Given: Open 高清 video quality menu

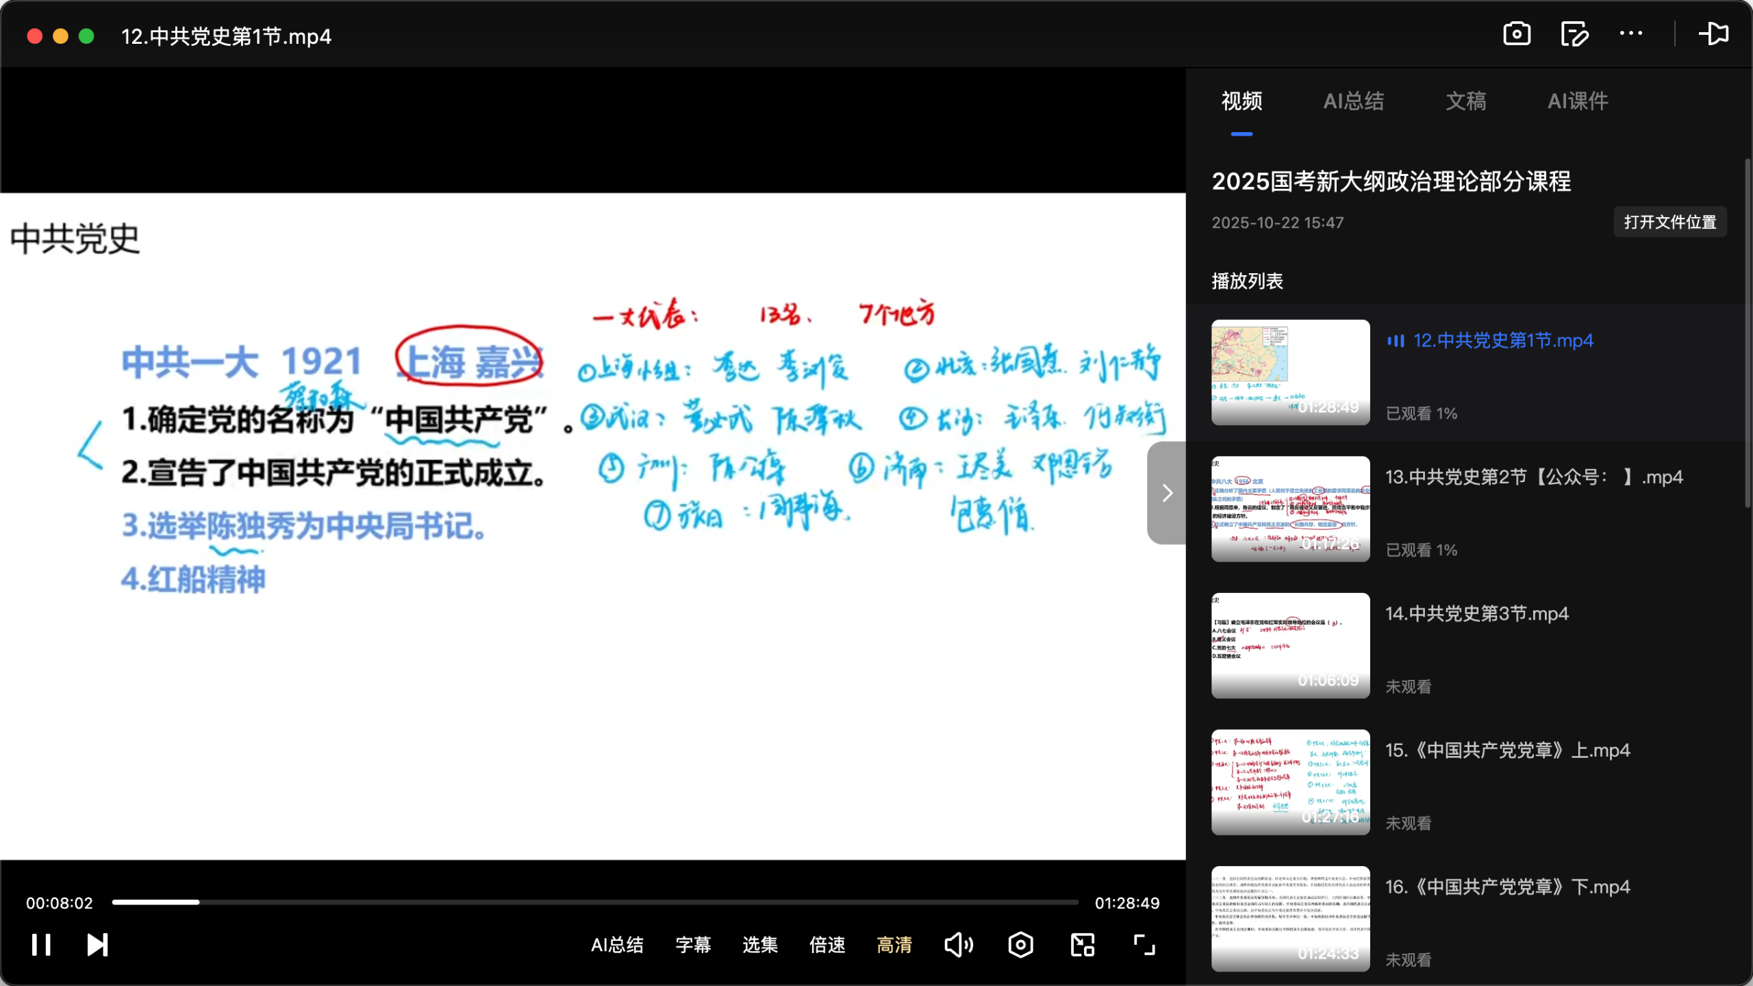Looking at the screenshot, I should pos(894,945).
